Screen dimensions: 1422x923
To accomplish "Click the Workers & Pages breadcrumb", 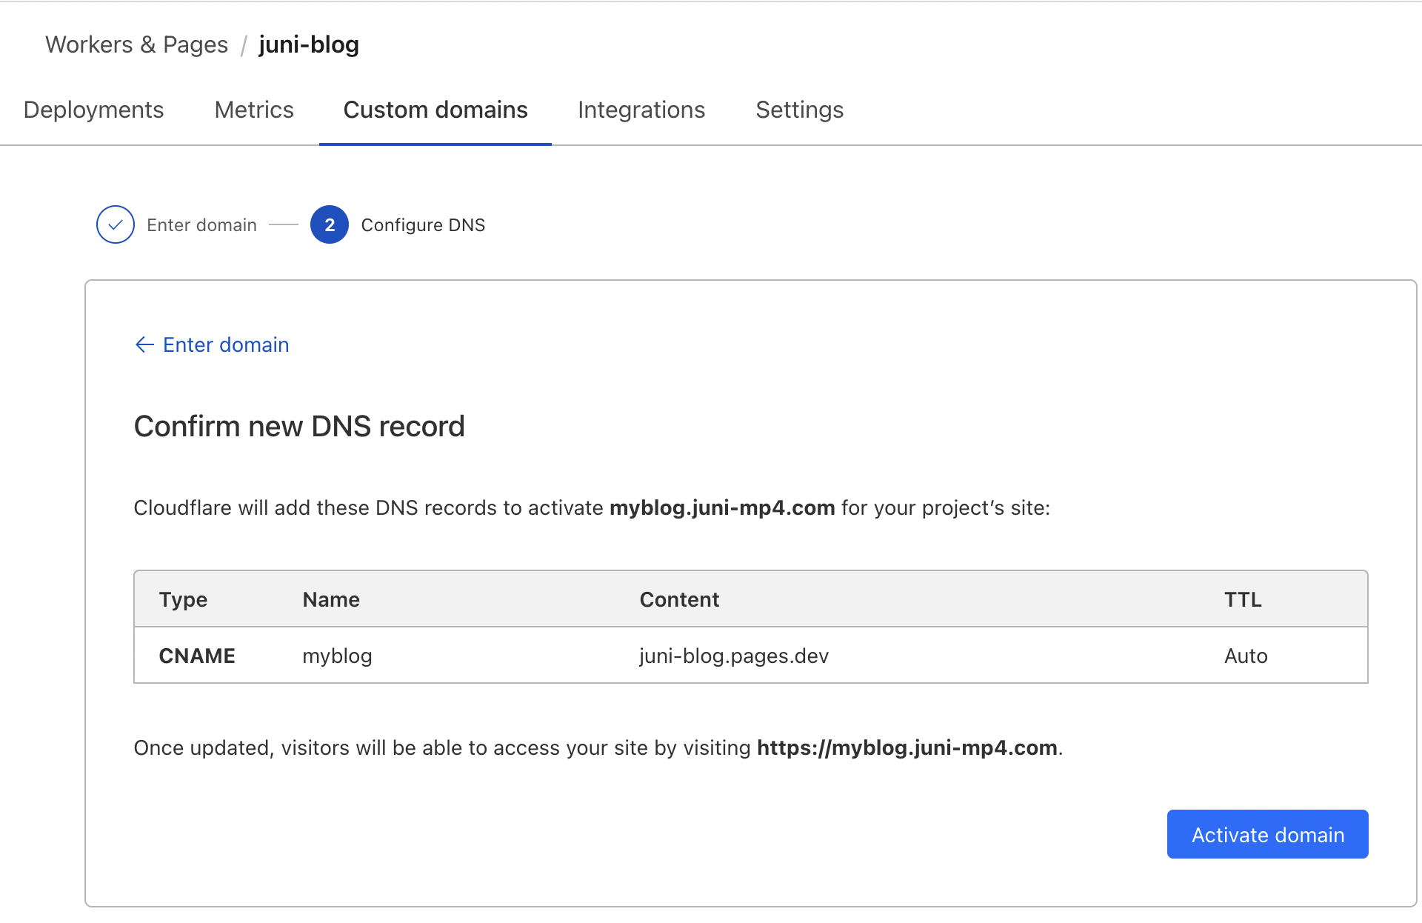I will tap(136, 44).
